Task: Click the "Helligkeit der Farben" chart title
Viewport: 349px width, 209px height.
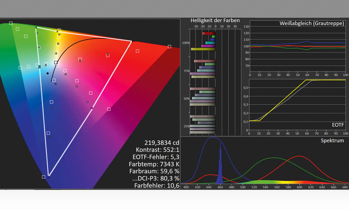Action: [x=215, y=20]
